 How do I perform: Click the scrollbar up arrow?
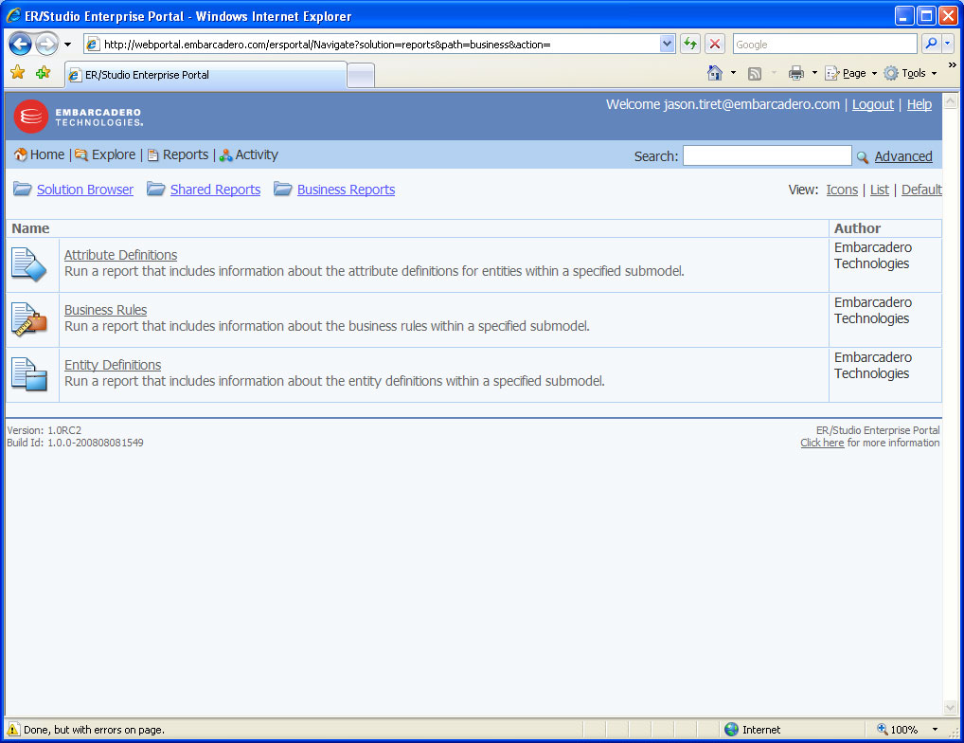[951, 100]
